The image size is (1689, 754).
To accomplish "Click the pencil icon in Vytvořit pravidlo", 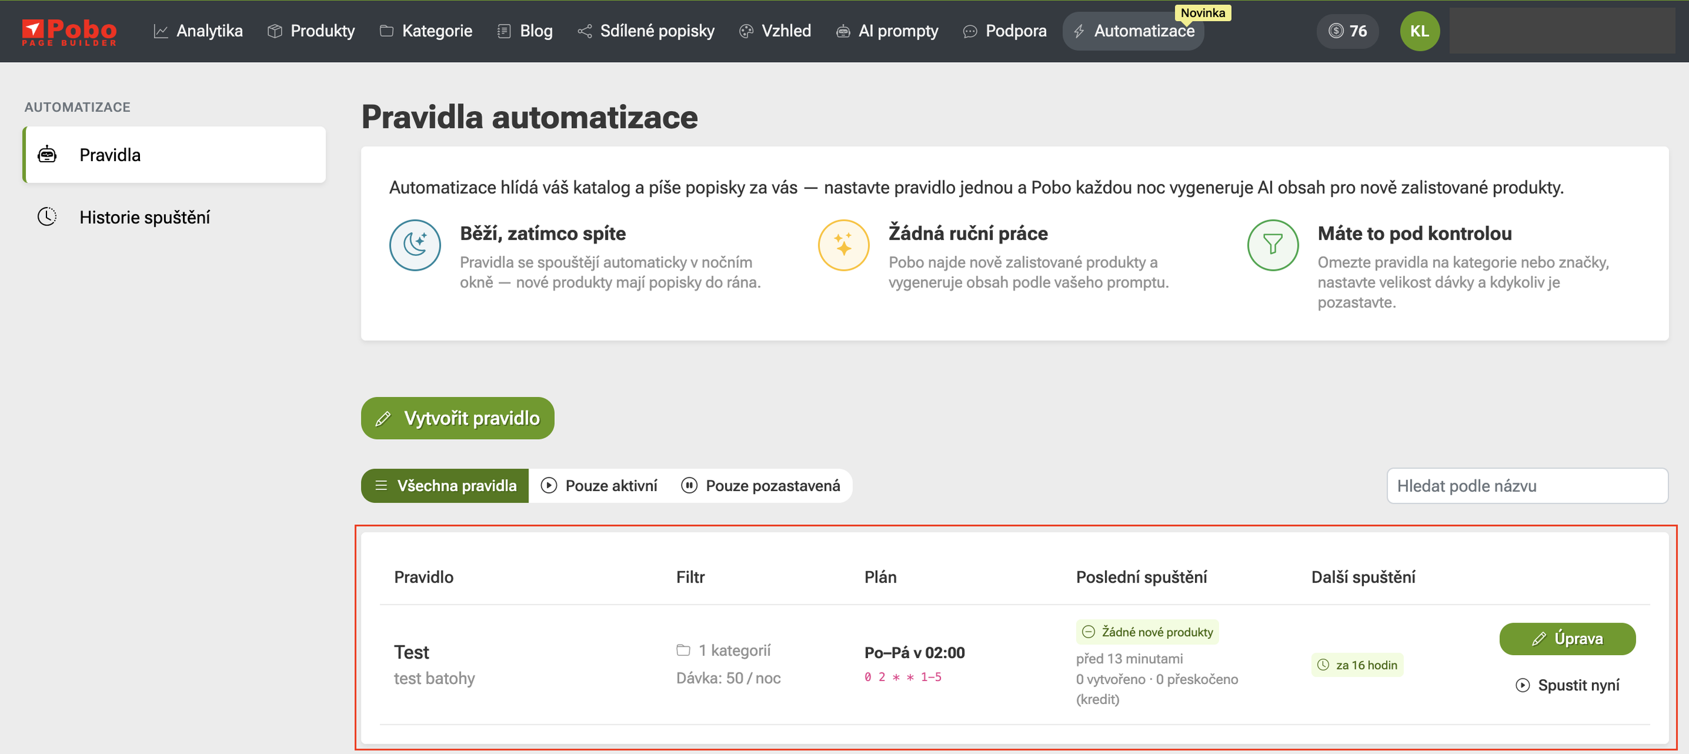I will pyautogui.click(x=383, y=418).
